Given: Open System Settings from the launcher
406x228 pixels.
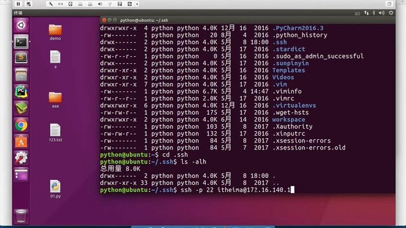Looking at the screenshot, I should click(x=21, y=158).
